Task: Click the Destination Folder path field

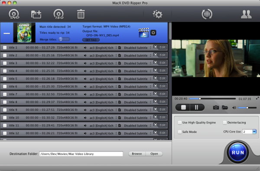Action: [81, 154]
